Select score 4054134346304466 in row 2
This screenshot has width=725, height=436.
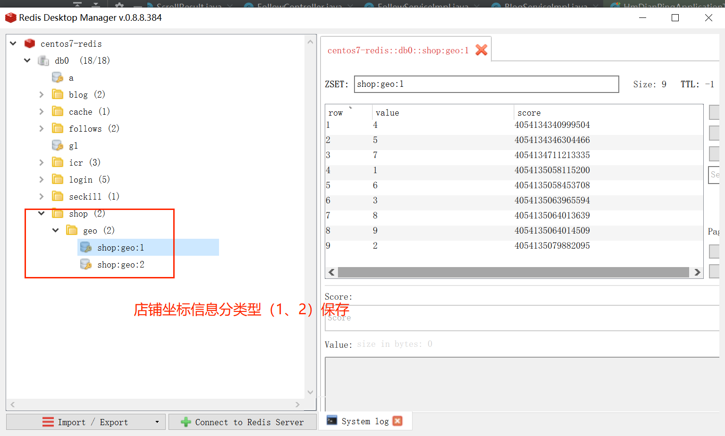552,140
